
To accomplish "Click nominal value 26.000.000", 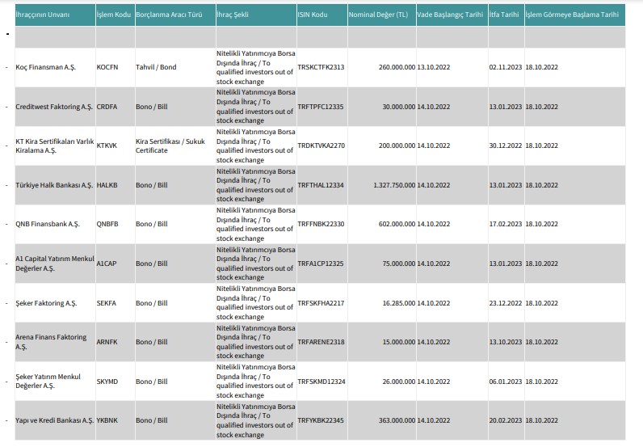I will (x=399, y=382).
